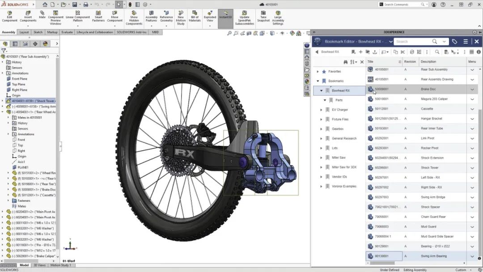Click the Description column header
483x272 pixels.
[x=428, y=62]
